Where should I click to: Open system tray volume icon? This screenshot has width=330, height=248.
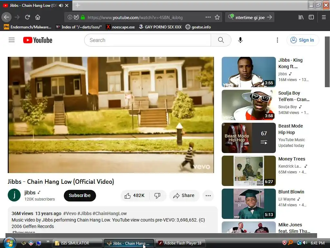305,243
